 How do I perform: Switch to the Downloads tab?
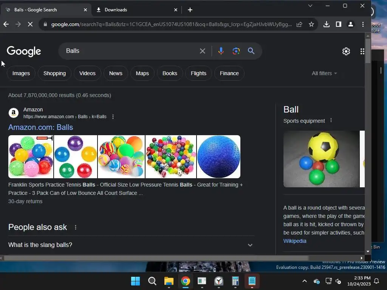(136, 10)
